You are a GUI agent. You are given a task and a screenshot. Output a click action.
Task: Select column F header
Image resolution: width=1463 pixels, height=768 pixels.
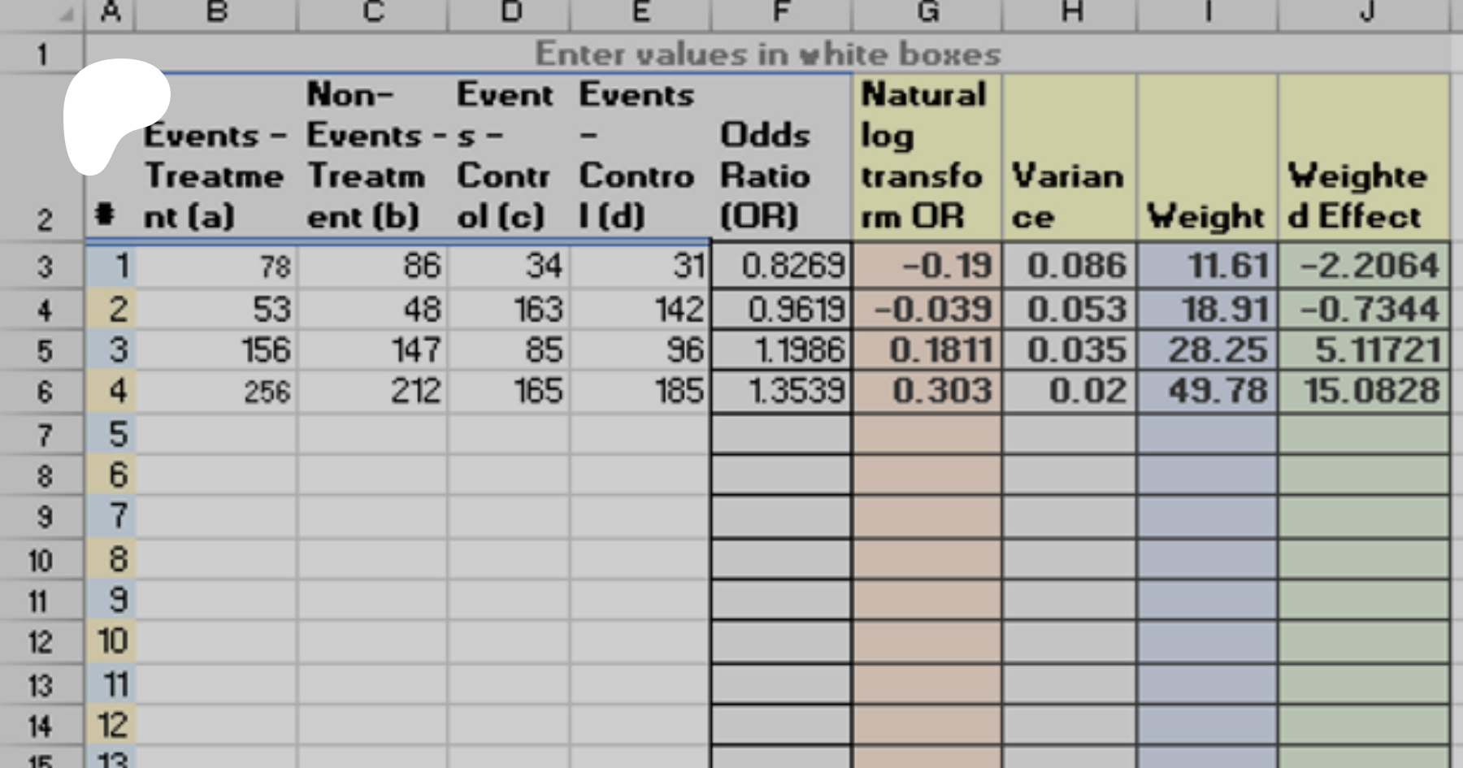point(780,12)
